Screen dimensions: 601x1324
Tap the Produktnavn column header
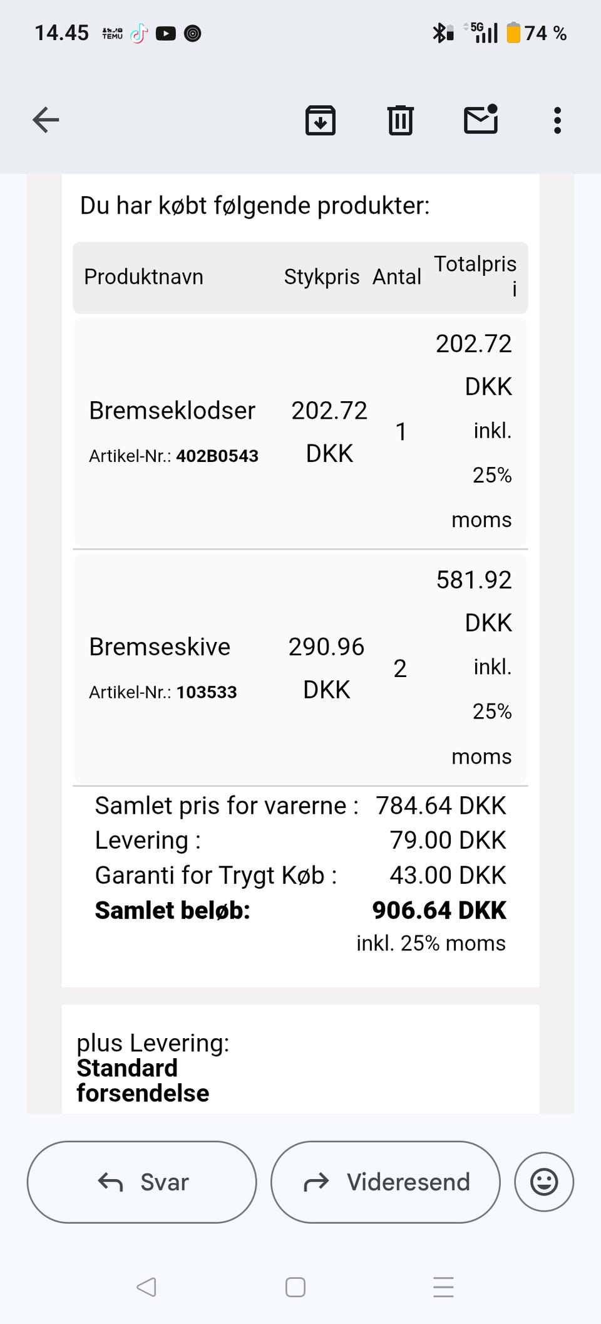coord(143,276)
